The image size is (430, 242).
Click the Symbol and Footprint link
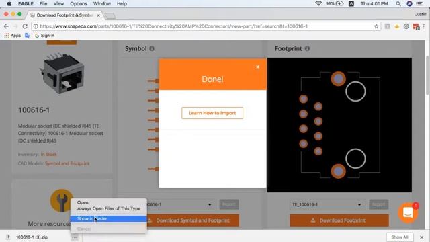click(67, 163)
